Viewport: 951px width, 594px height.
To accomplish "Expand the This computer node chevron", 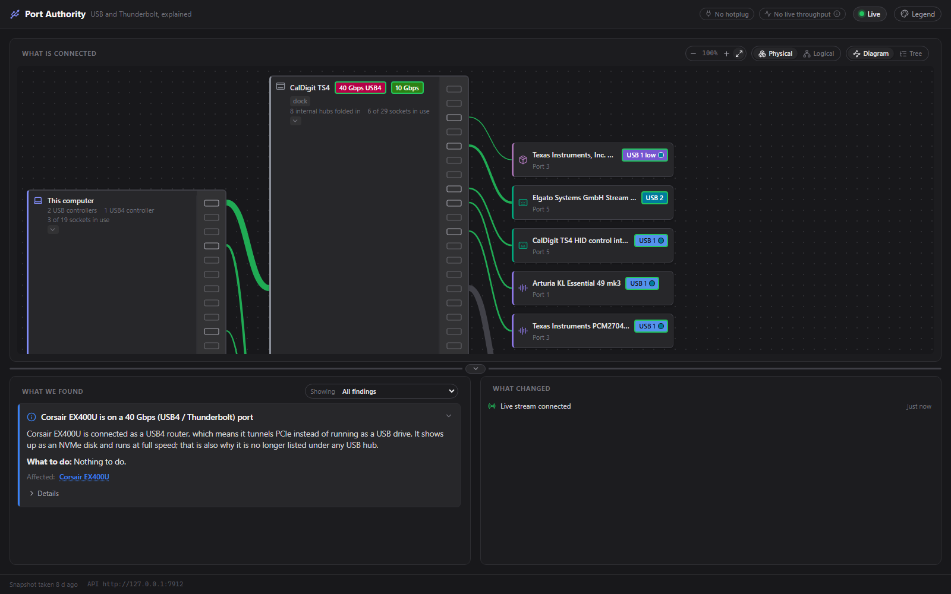I will tap(53, 230).
